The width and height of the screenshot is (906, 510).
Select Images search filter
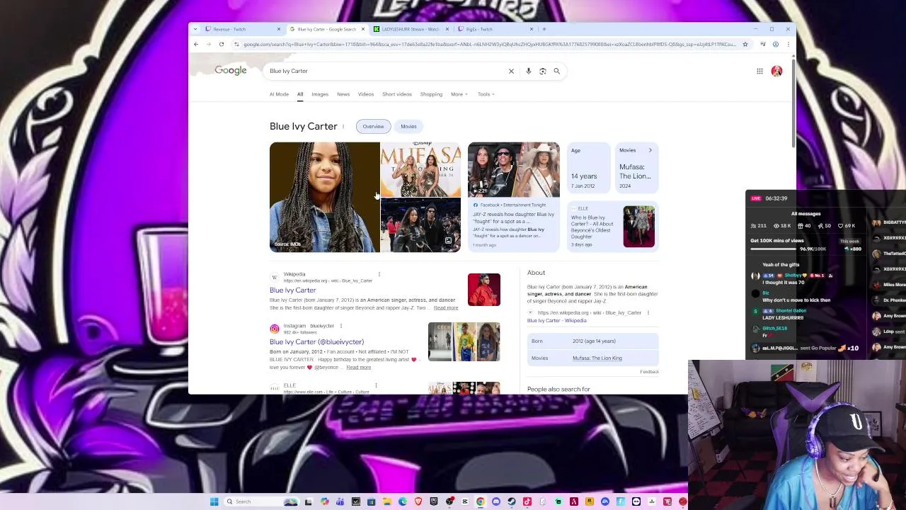click(x=320, y=94)
